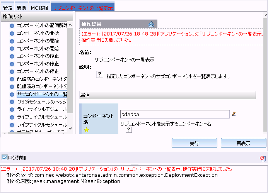Toggle the ログ詳細 checkbox
Image resolution: width=268 pixels, height=193 pixels.
4,157
